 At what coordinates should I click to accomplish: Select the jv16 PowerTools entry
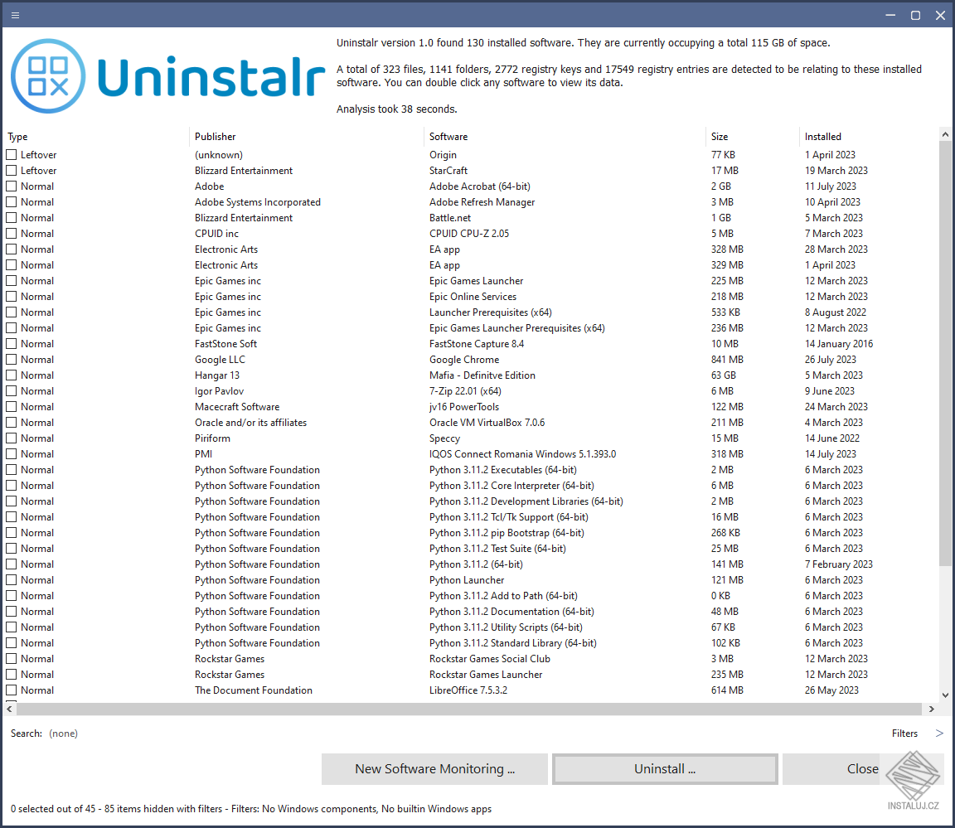click(x=464, y=407)
